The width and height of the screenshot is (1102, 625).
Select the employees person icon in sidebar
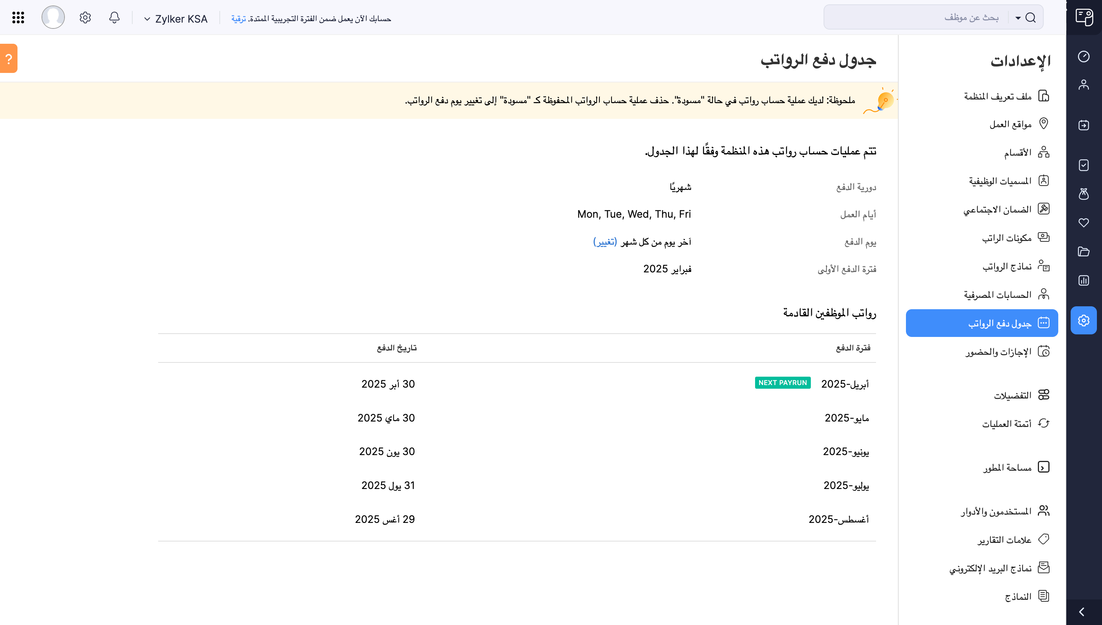[x=1085, y=85]
